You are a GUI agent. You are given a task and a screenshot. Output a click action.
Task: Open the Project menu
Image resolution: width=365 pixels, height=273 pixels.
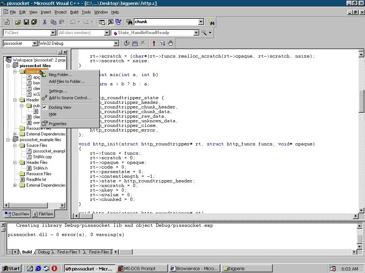[61, 12]
